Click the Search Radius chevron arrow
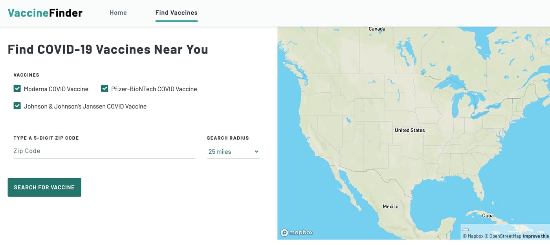The height and width of the screenshot is (245, 550). (257, 151)
